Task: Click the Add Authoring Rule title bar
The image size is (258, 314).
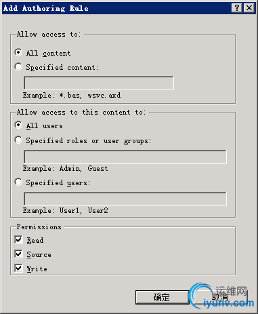Action: point(117,8)
